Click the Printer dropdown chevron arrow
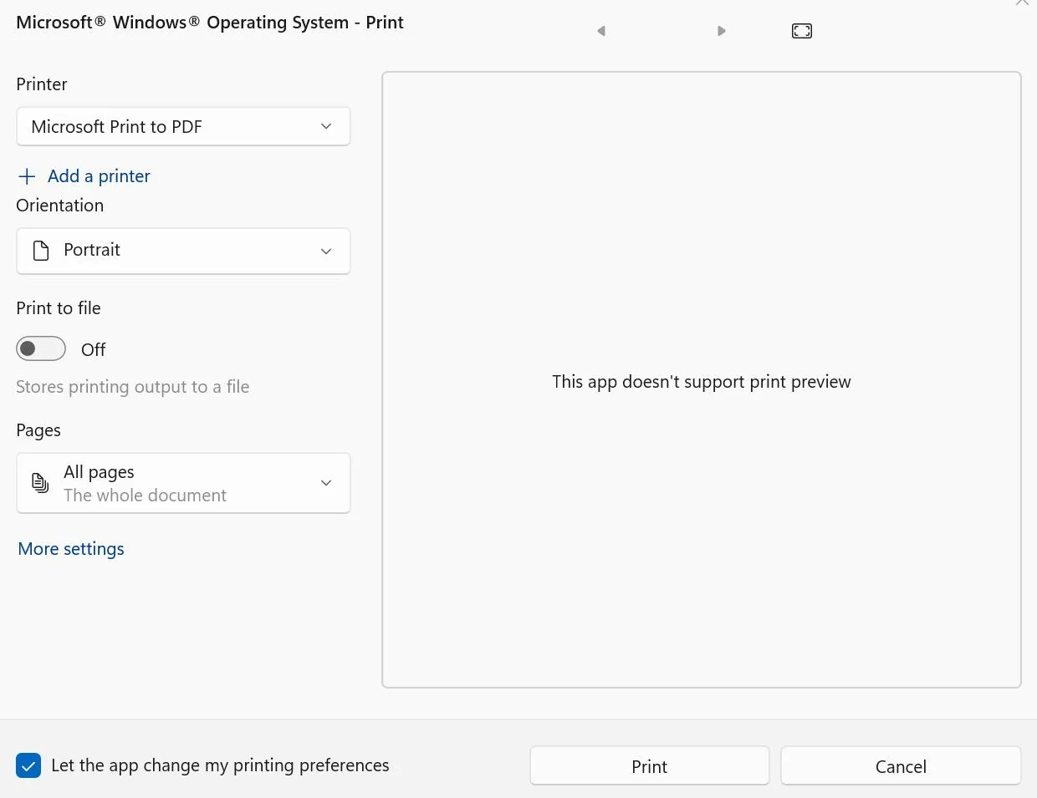Viewport: 1037px width, 798px height. tap(326, 127)
